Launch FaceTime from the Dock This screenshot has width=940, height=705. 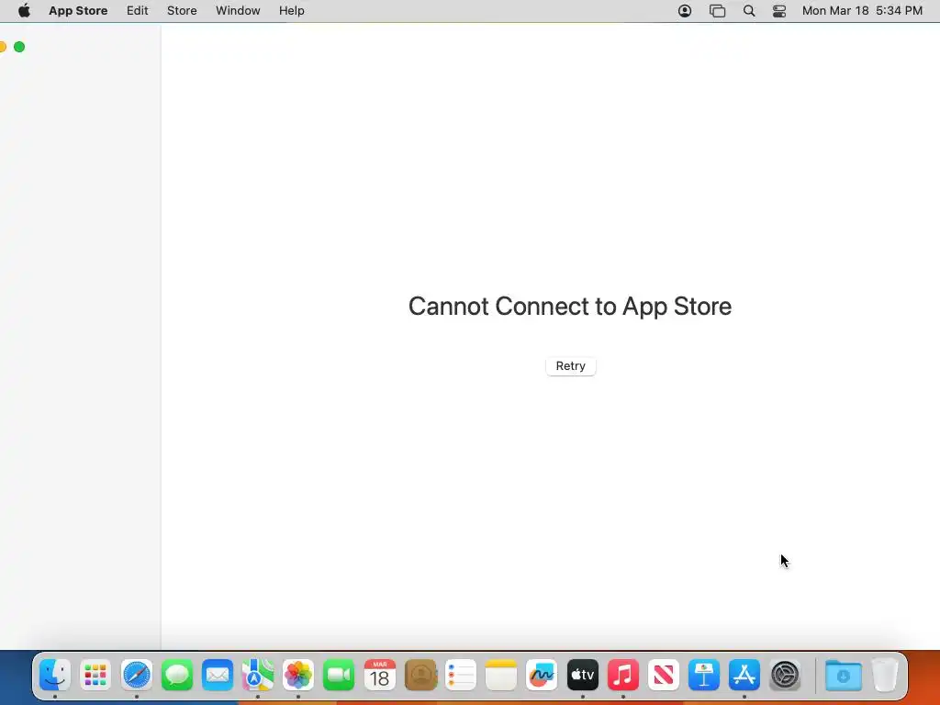339,675
